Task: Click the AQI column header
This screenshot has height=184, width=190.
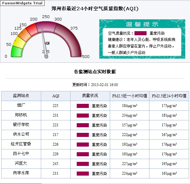Action: point(56,96)
